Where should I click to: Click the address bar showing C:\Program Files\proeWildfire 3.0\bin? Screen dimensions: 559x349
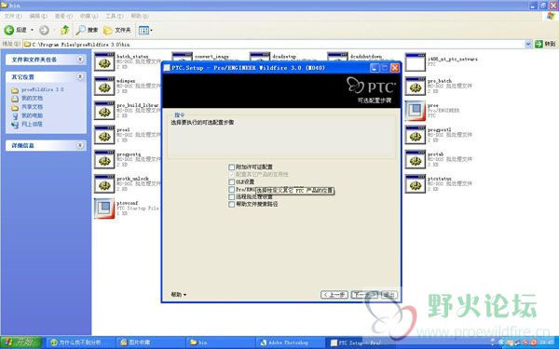click(274, 44)
